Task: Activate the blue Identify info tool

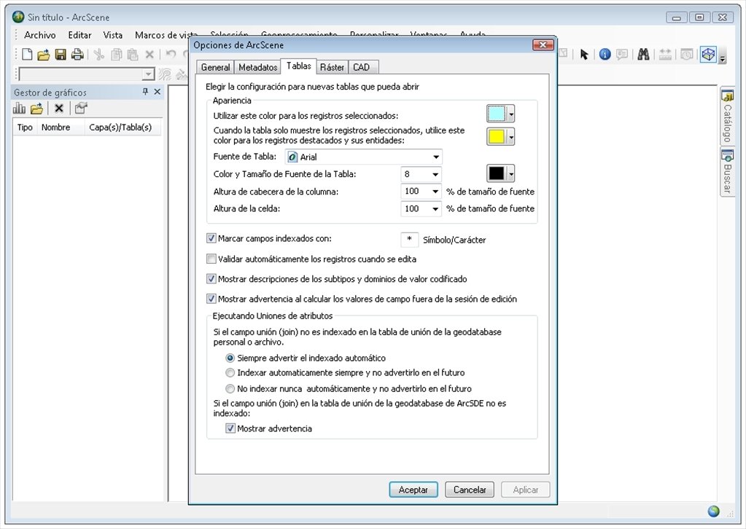Action: [x=605, y=55]
